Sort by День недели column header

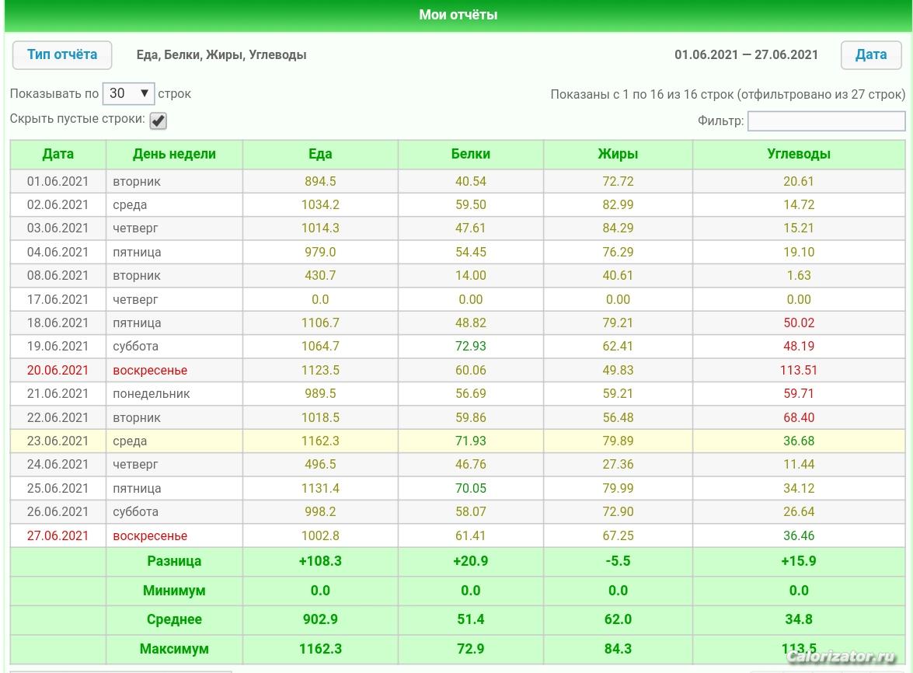click(x=174, y=154)
